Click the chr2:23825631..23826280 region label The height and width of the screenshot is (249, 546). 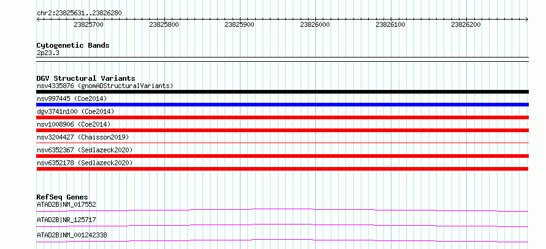click(x=79, y=13)
